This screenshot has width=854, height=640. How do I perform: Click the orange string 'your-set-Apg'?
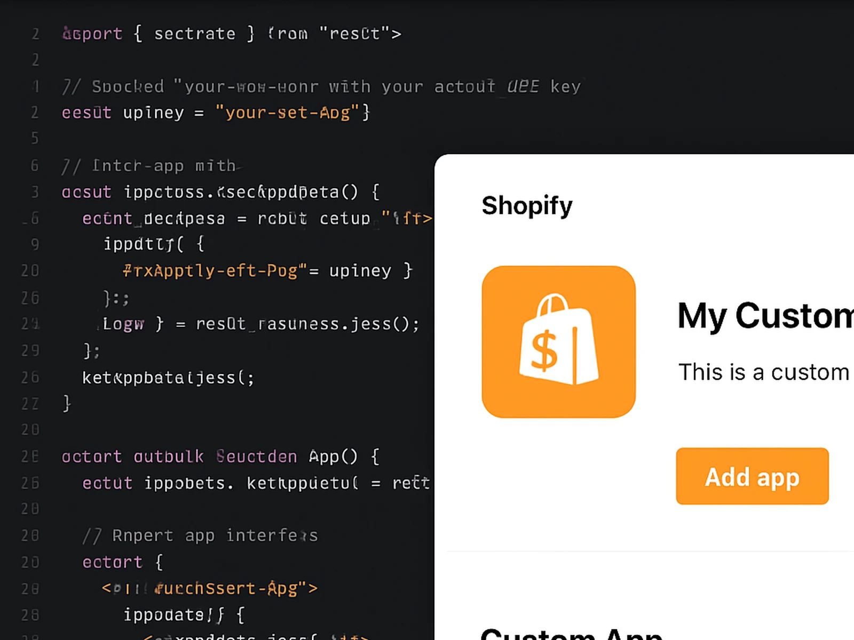(287, 113)
